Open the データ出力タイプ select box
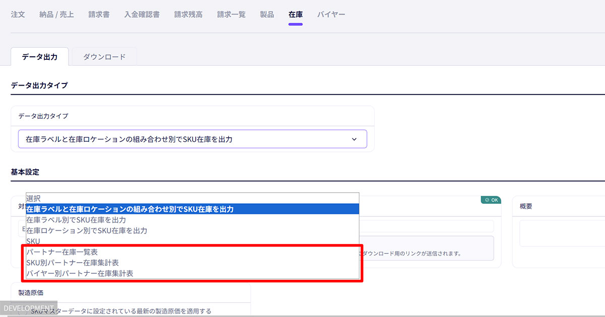The width and height of the screenshot is (605, 317). (x=193, y=139)
